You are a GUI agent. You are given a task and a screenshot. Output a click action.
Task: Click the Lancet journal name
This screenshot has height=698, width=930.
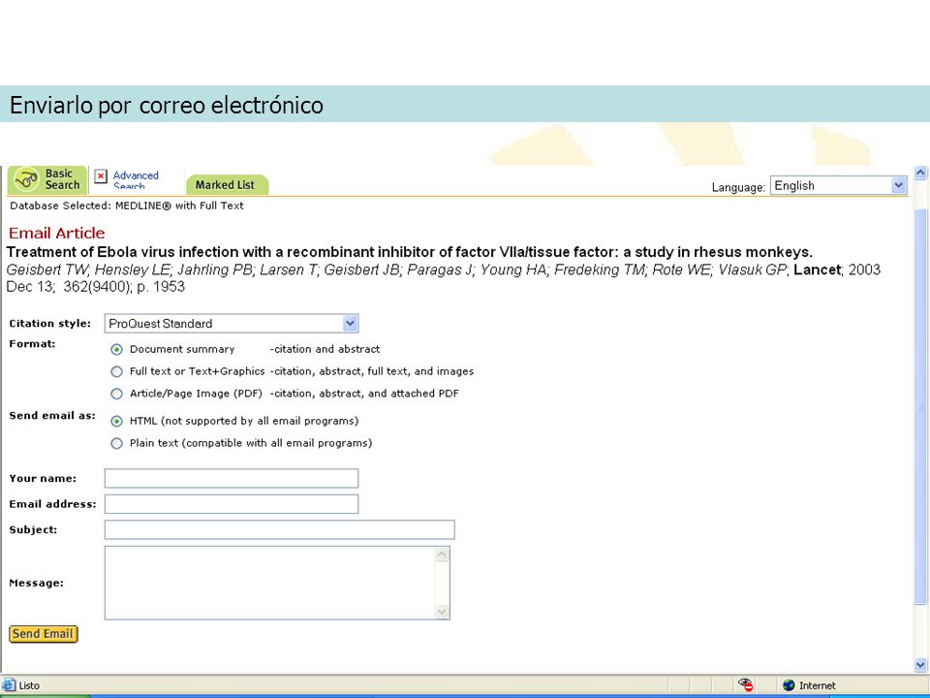pos(817,270)
